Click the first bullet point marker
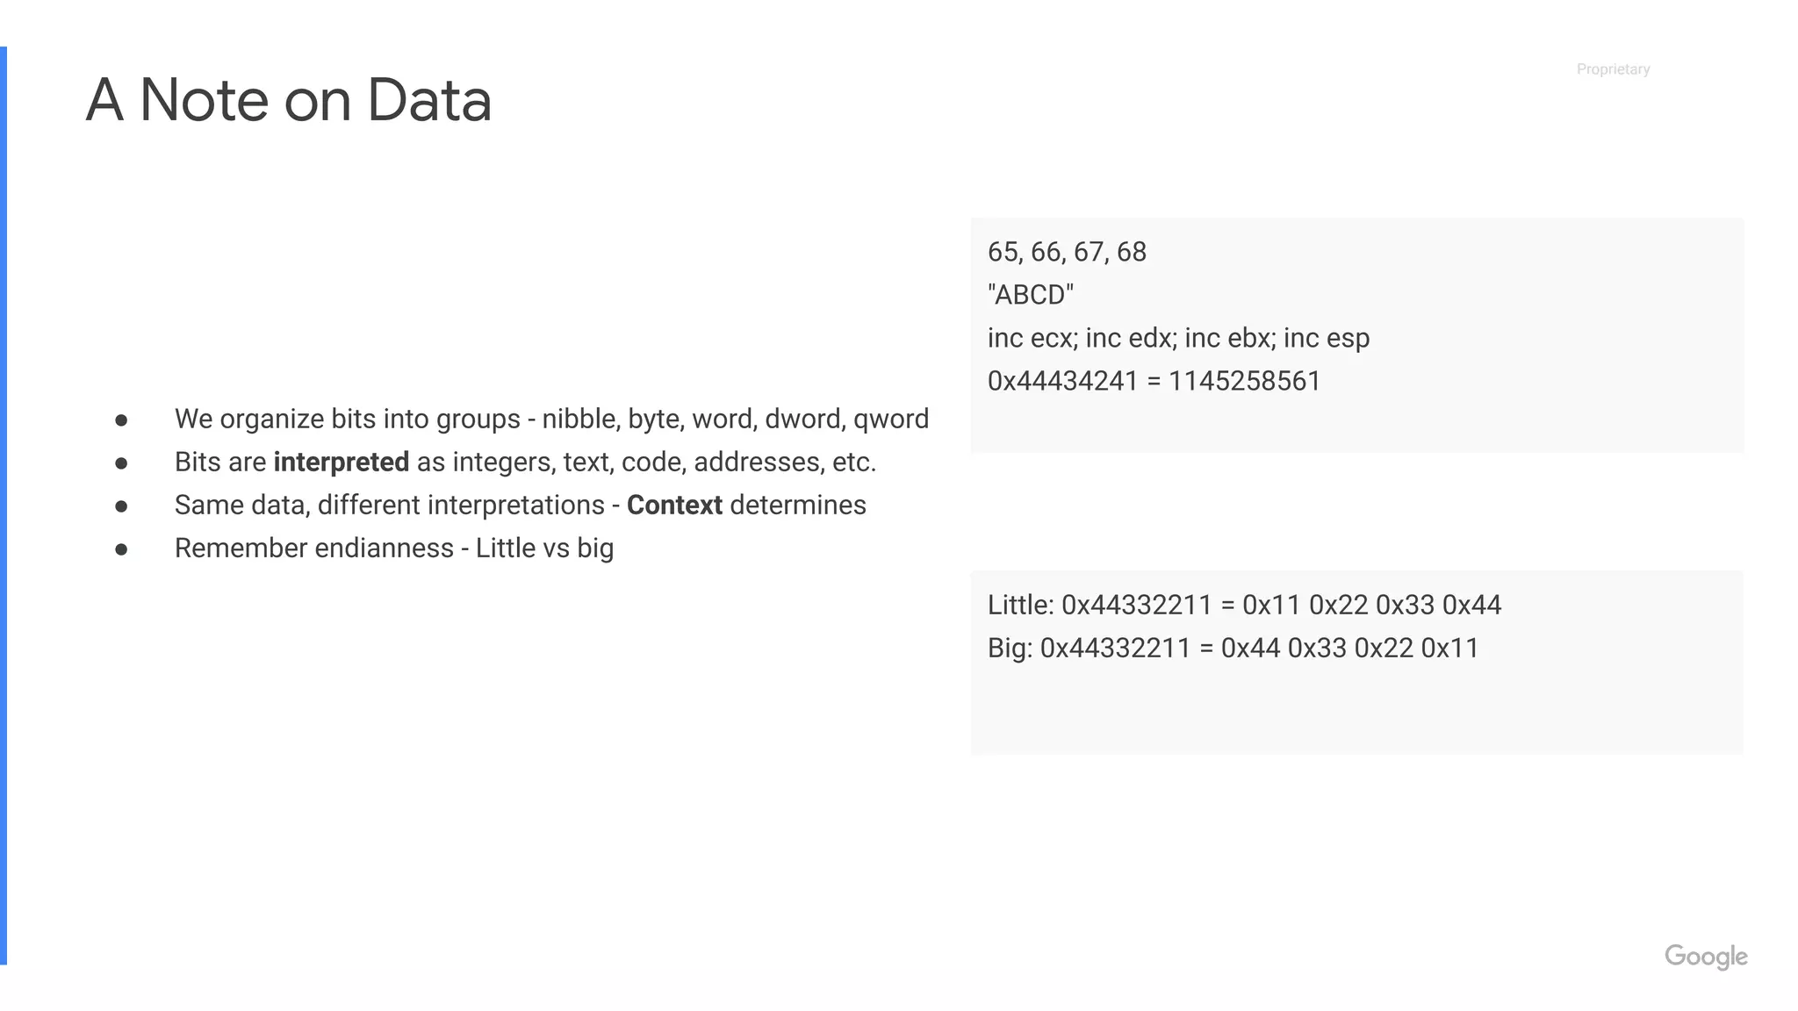 [x=121, y=420]
